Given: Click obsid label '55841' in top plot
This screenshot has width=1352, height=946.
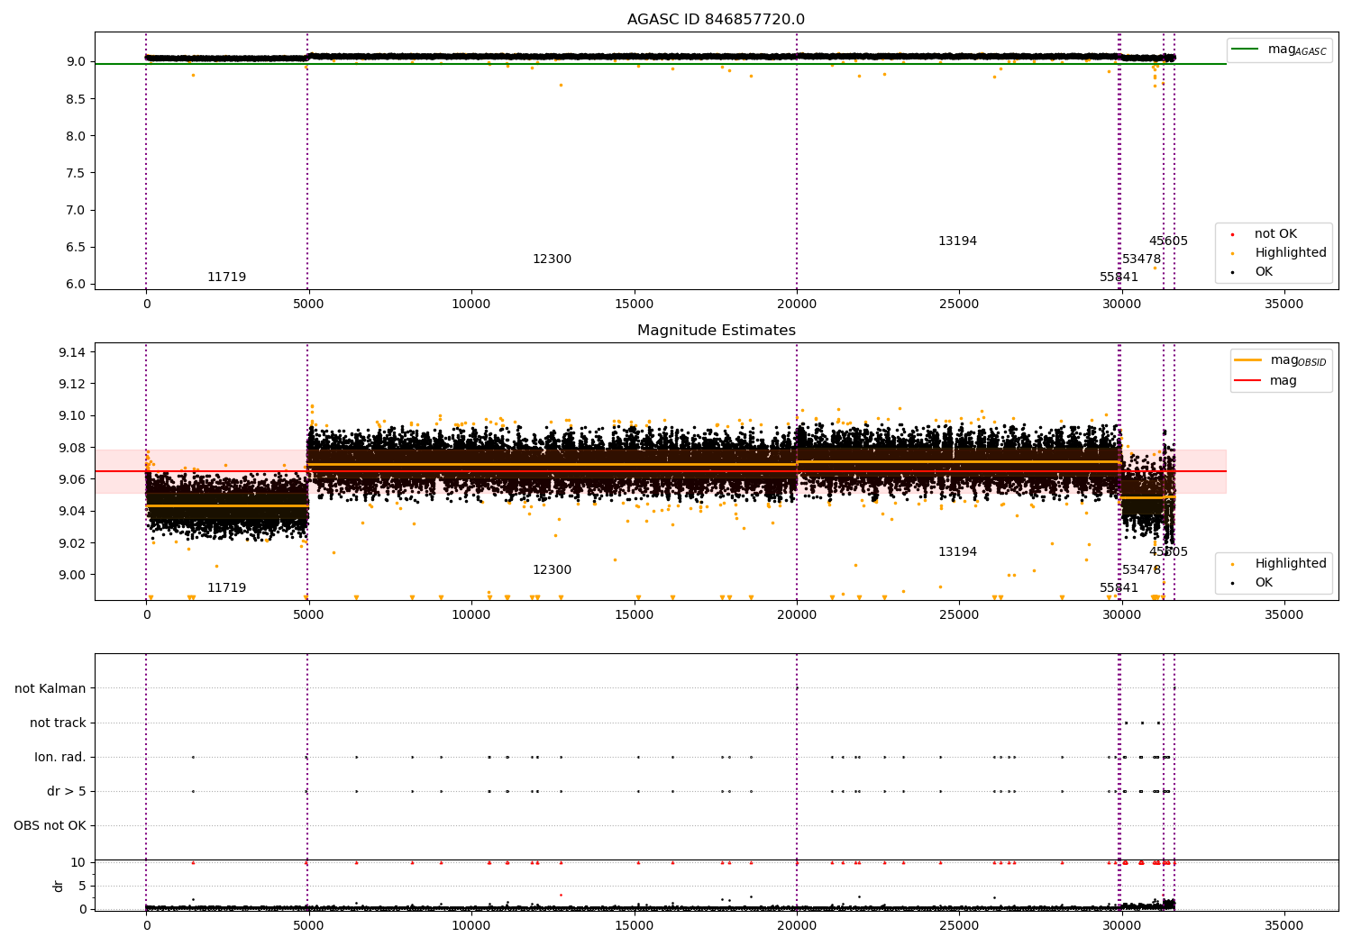Looking at the screenshot, I should click(x=1119, y=277).
